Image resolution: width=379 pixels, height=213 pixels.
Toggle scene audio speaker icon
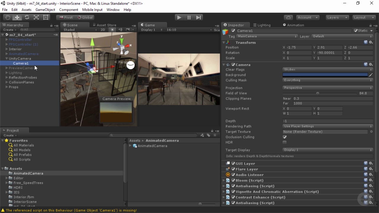pyautogui.click(x=120, y=30)
